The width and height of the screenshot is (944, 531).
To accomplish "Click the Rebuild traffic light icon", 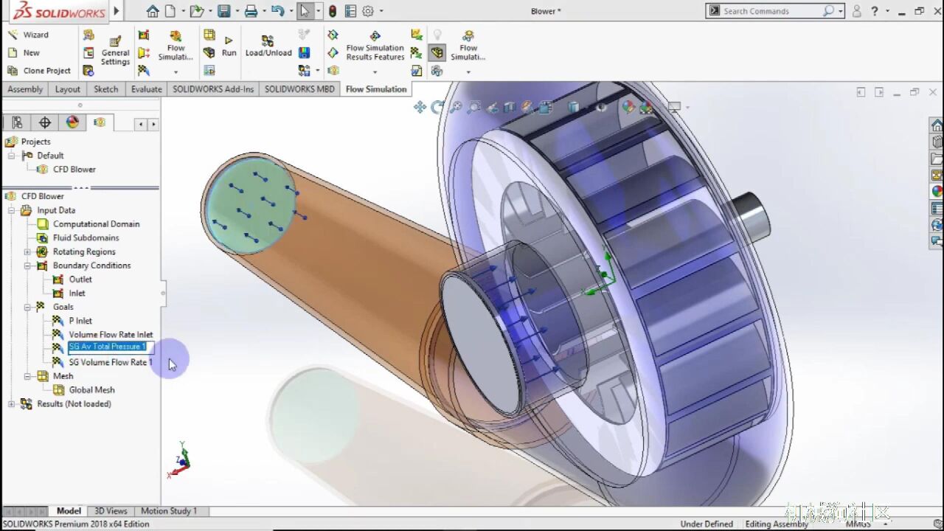I will pyautogui.click(x=333, y=11).
